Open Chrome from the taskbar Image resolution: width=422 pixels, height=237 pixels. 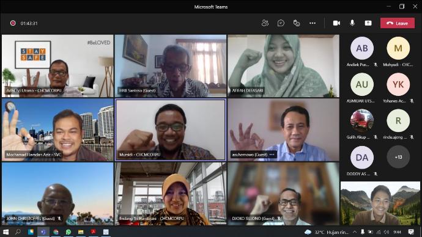pos(56,232)
